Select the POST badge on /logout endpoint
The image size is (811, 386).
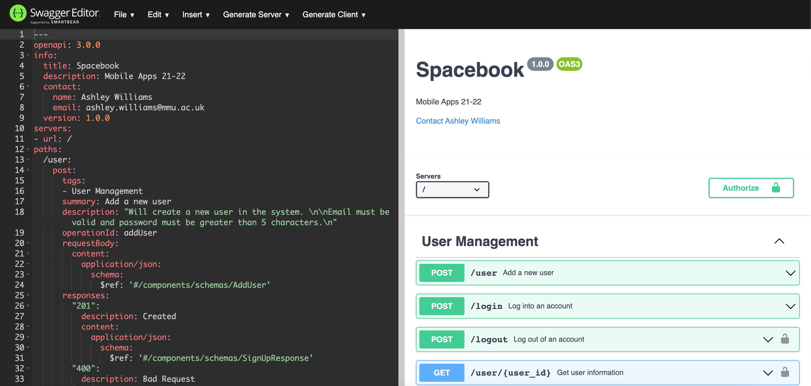click(441, 339)
